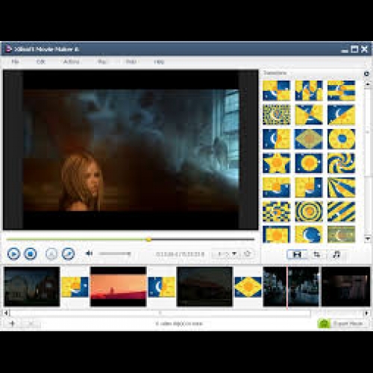The height and width of the screenshot is (373, 373).
Task: Click the timeline transition between first and sunset clips
Action: (75, 286)
